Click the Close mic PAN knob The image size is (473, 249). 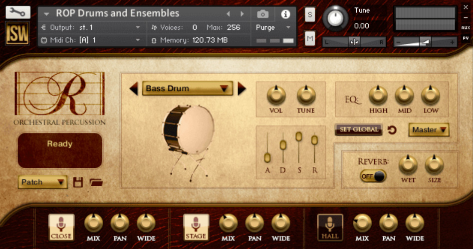(x=120, y=223)
